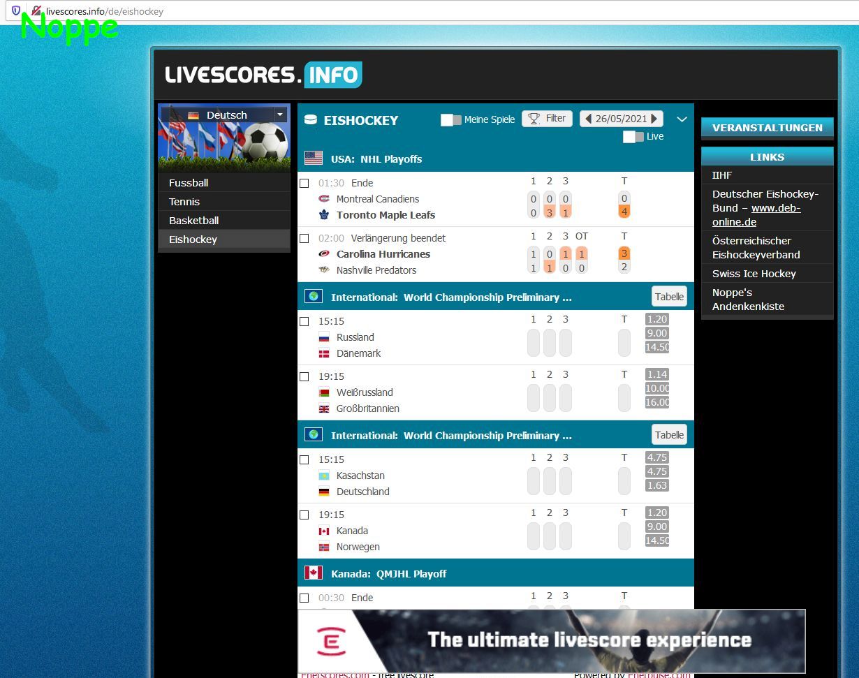This screenshot has height=678, width=859.
Task: Open Tabelle for the Russland group
Action: (669, 297)
